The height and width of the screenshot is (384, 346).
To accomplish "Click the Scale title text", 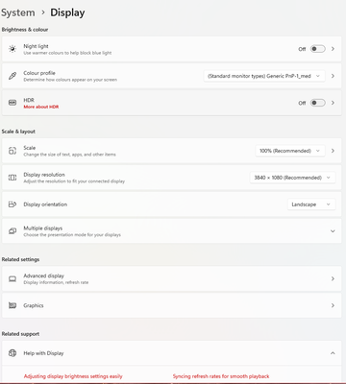I will point(29,148).
